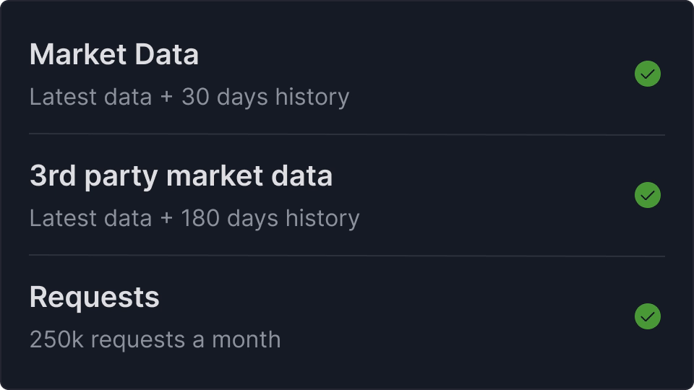
Task: Click the green checkmark for 3rd party market data
Action: pyautogui.click(x=647, y=195)
